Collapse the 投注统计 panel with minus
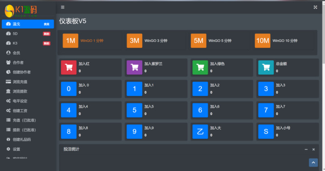The image size is (325, 171). 306,149
